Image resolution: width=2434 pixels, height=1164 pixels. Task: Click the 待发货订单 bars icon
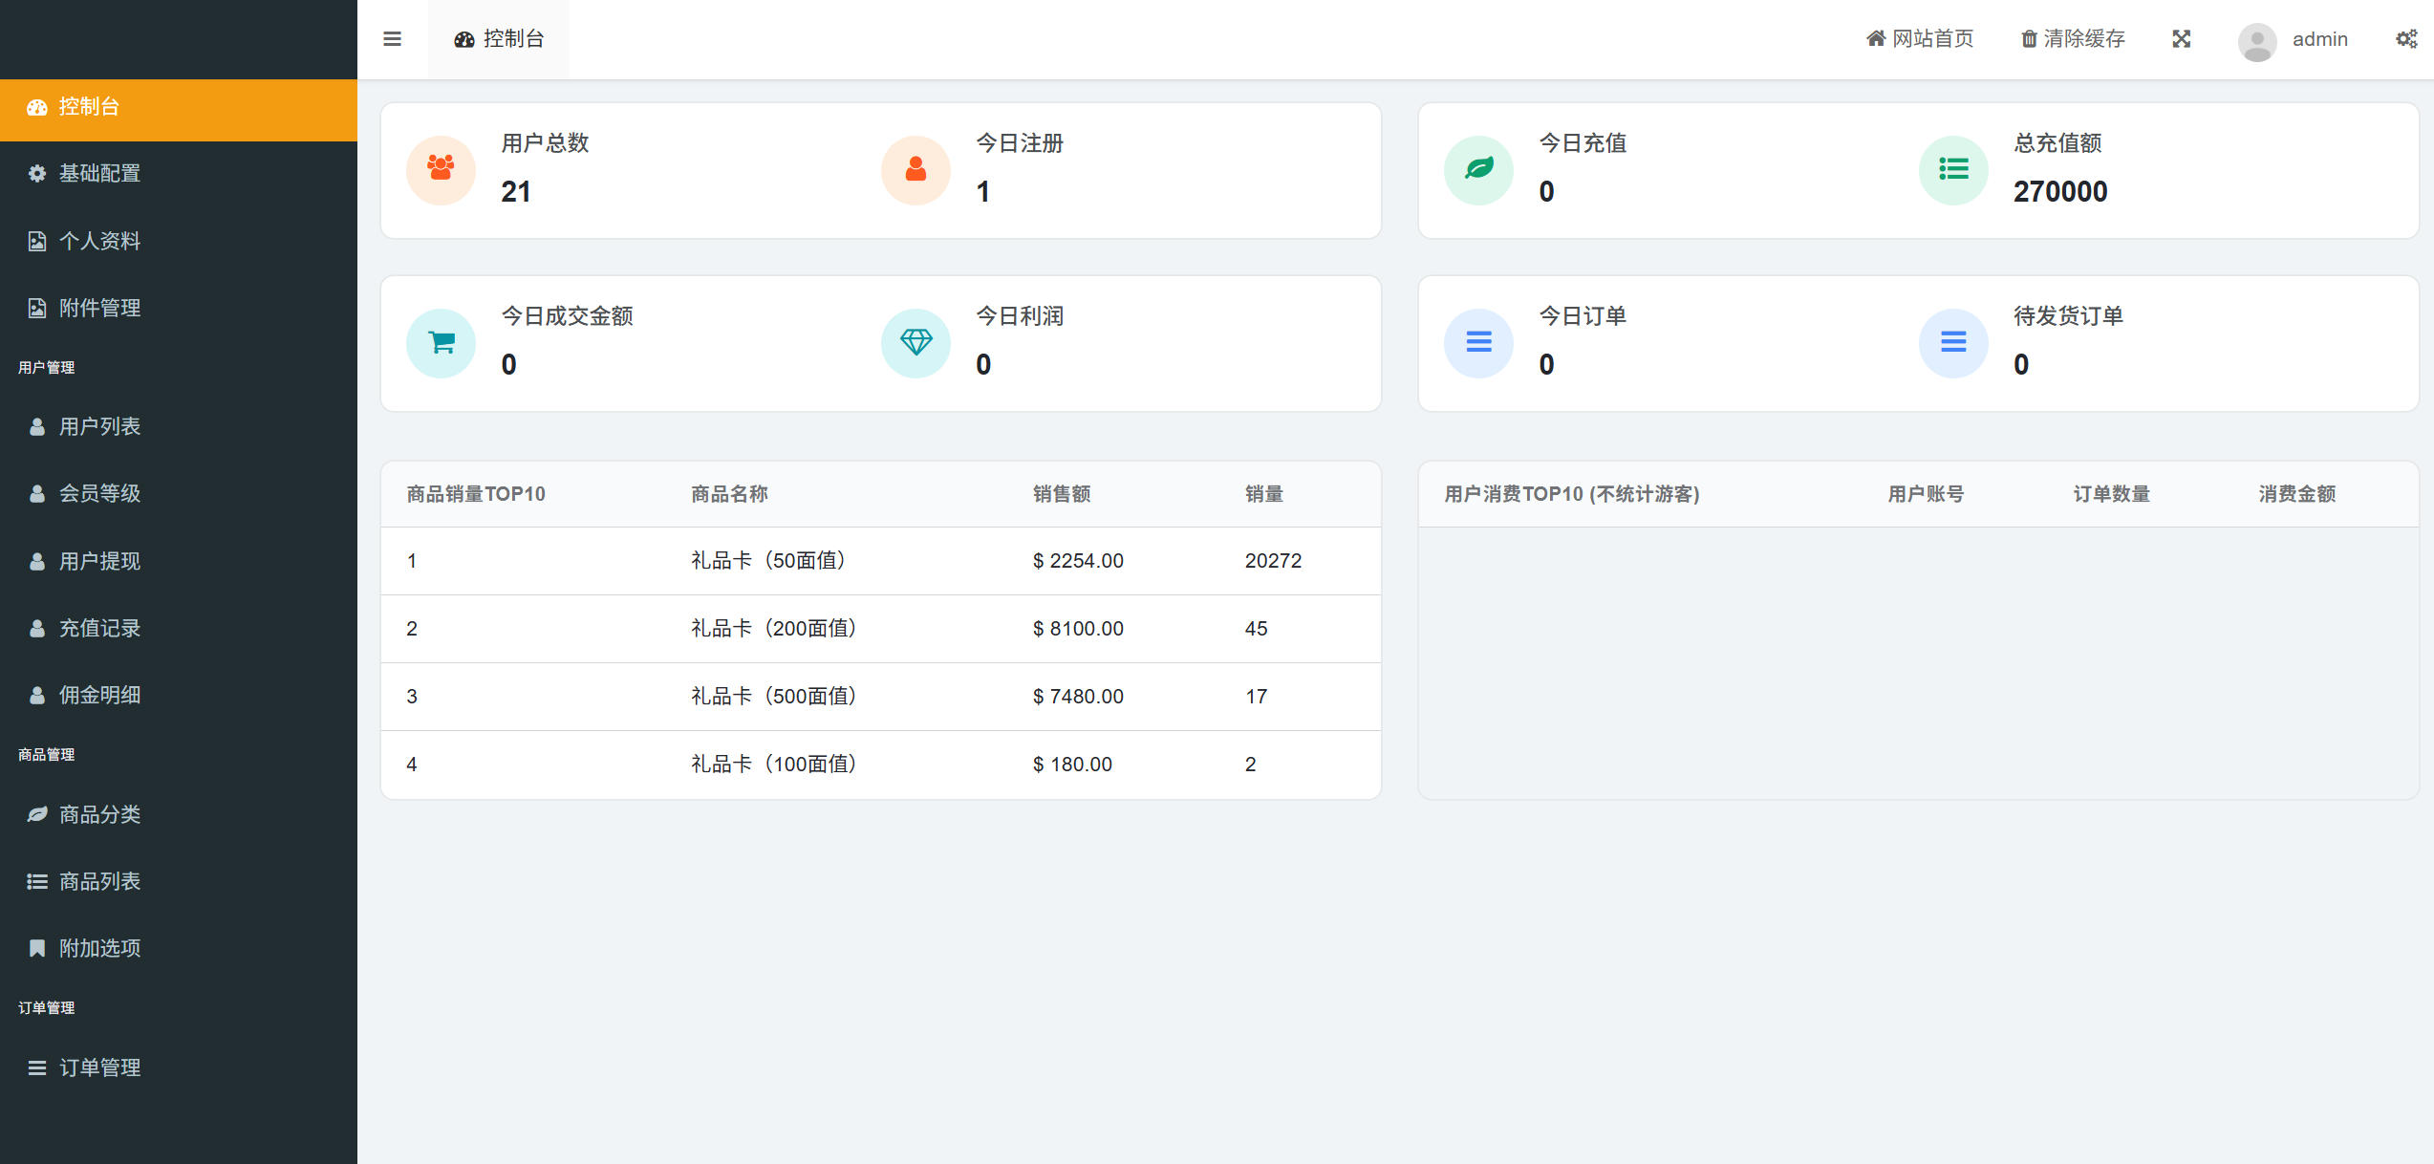1953,343
